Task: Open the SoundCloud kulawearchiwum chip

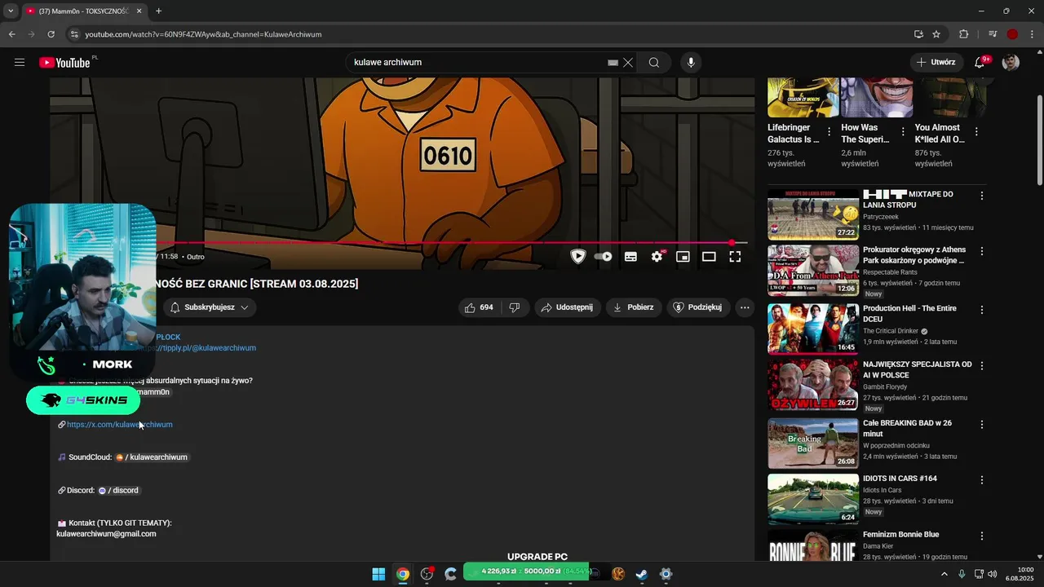Action: click(x=153, y=457)
